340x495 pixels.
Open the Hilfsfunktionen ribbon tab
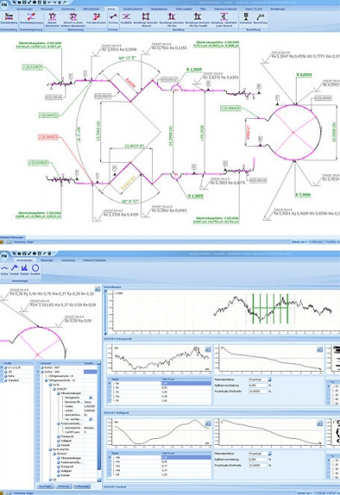91,9
